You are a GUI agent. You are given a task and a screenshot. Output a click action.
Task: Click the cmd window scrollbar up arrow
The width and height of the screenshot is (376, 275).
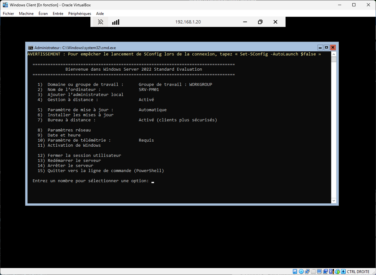(334, 54)
